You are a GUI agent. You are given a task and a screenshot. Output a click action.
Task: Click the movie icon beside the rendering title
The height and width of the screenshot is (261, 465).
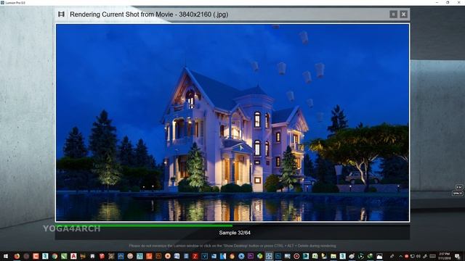61,14
